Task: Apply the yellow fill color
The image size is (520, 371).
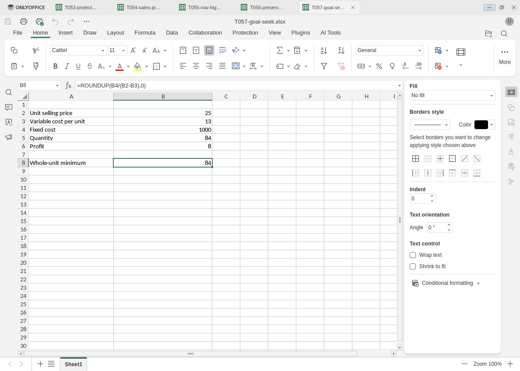Action: point(137,66)
